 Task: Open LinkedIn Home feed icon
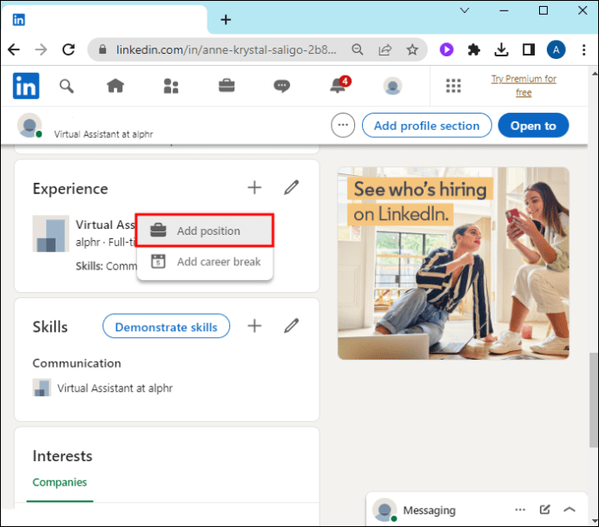[x=115, y=86]
